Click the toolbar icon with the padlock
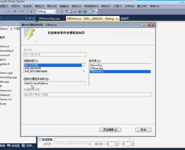The height and width of the screenshot is (150, 185). pyautogui.click(x=71, y=11)
